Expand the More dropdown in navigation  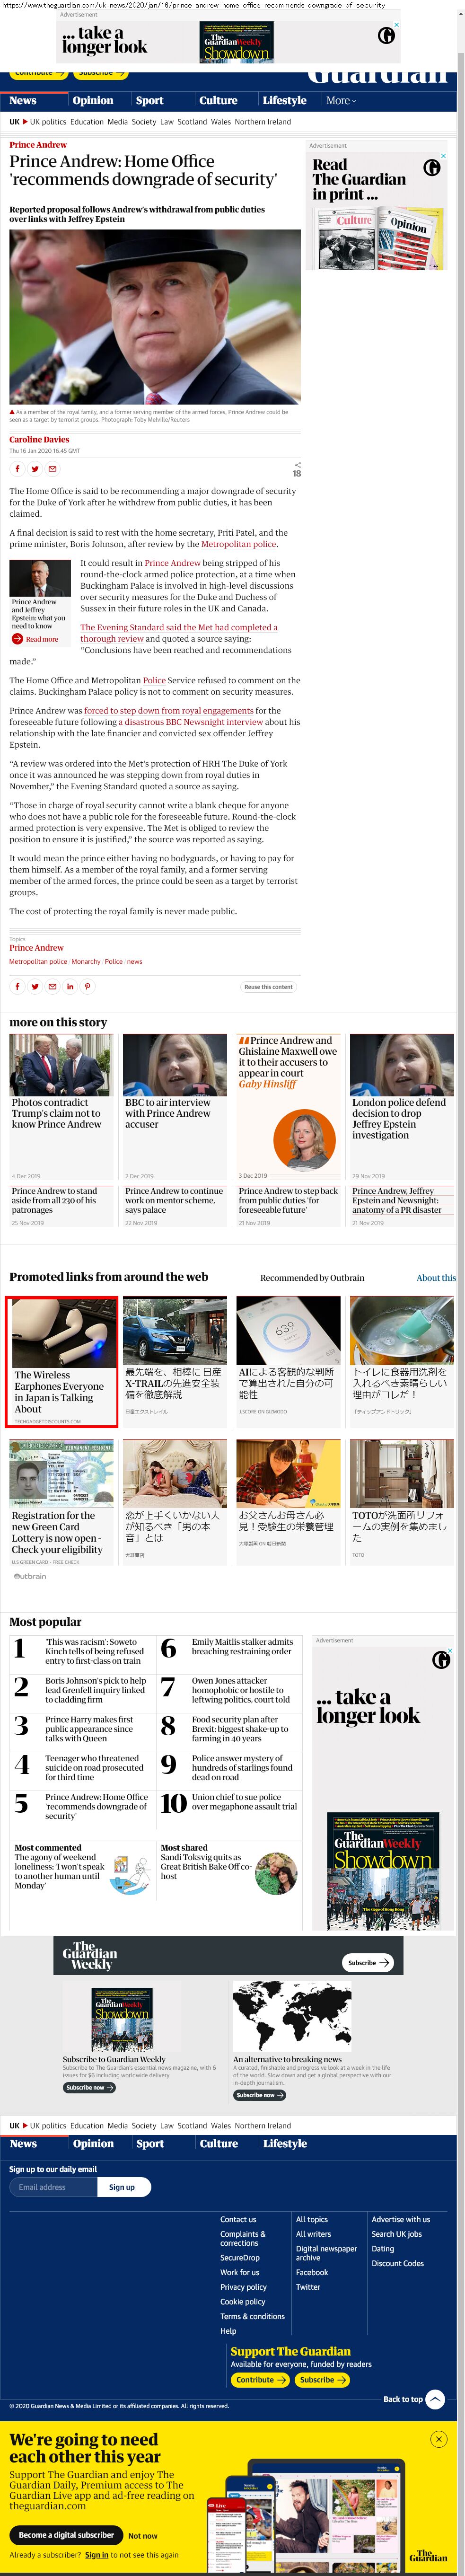[341, 100]
